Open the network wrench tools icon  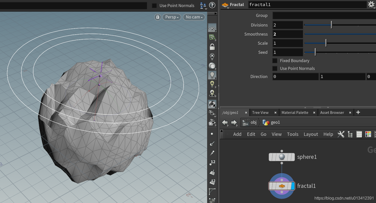pyautogui.click(x=341, y=134)
